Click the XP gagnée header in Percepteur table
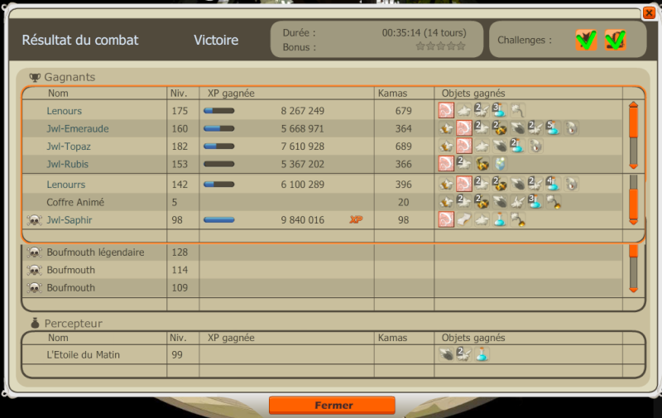 point(231,338)
